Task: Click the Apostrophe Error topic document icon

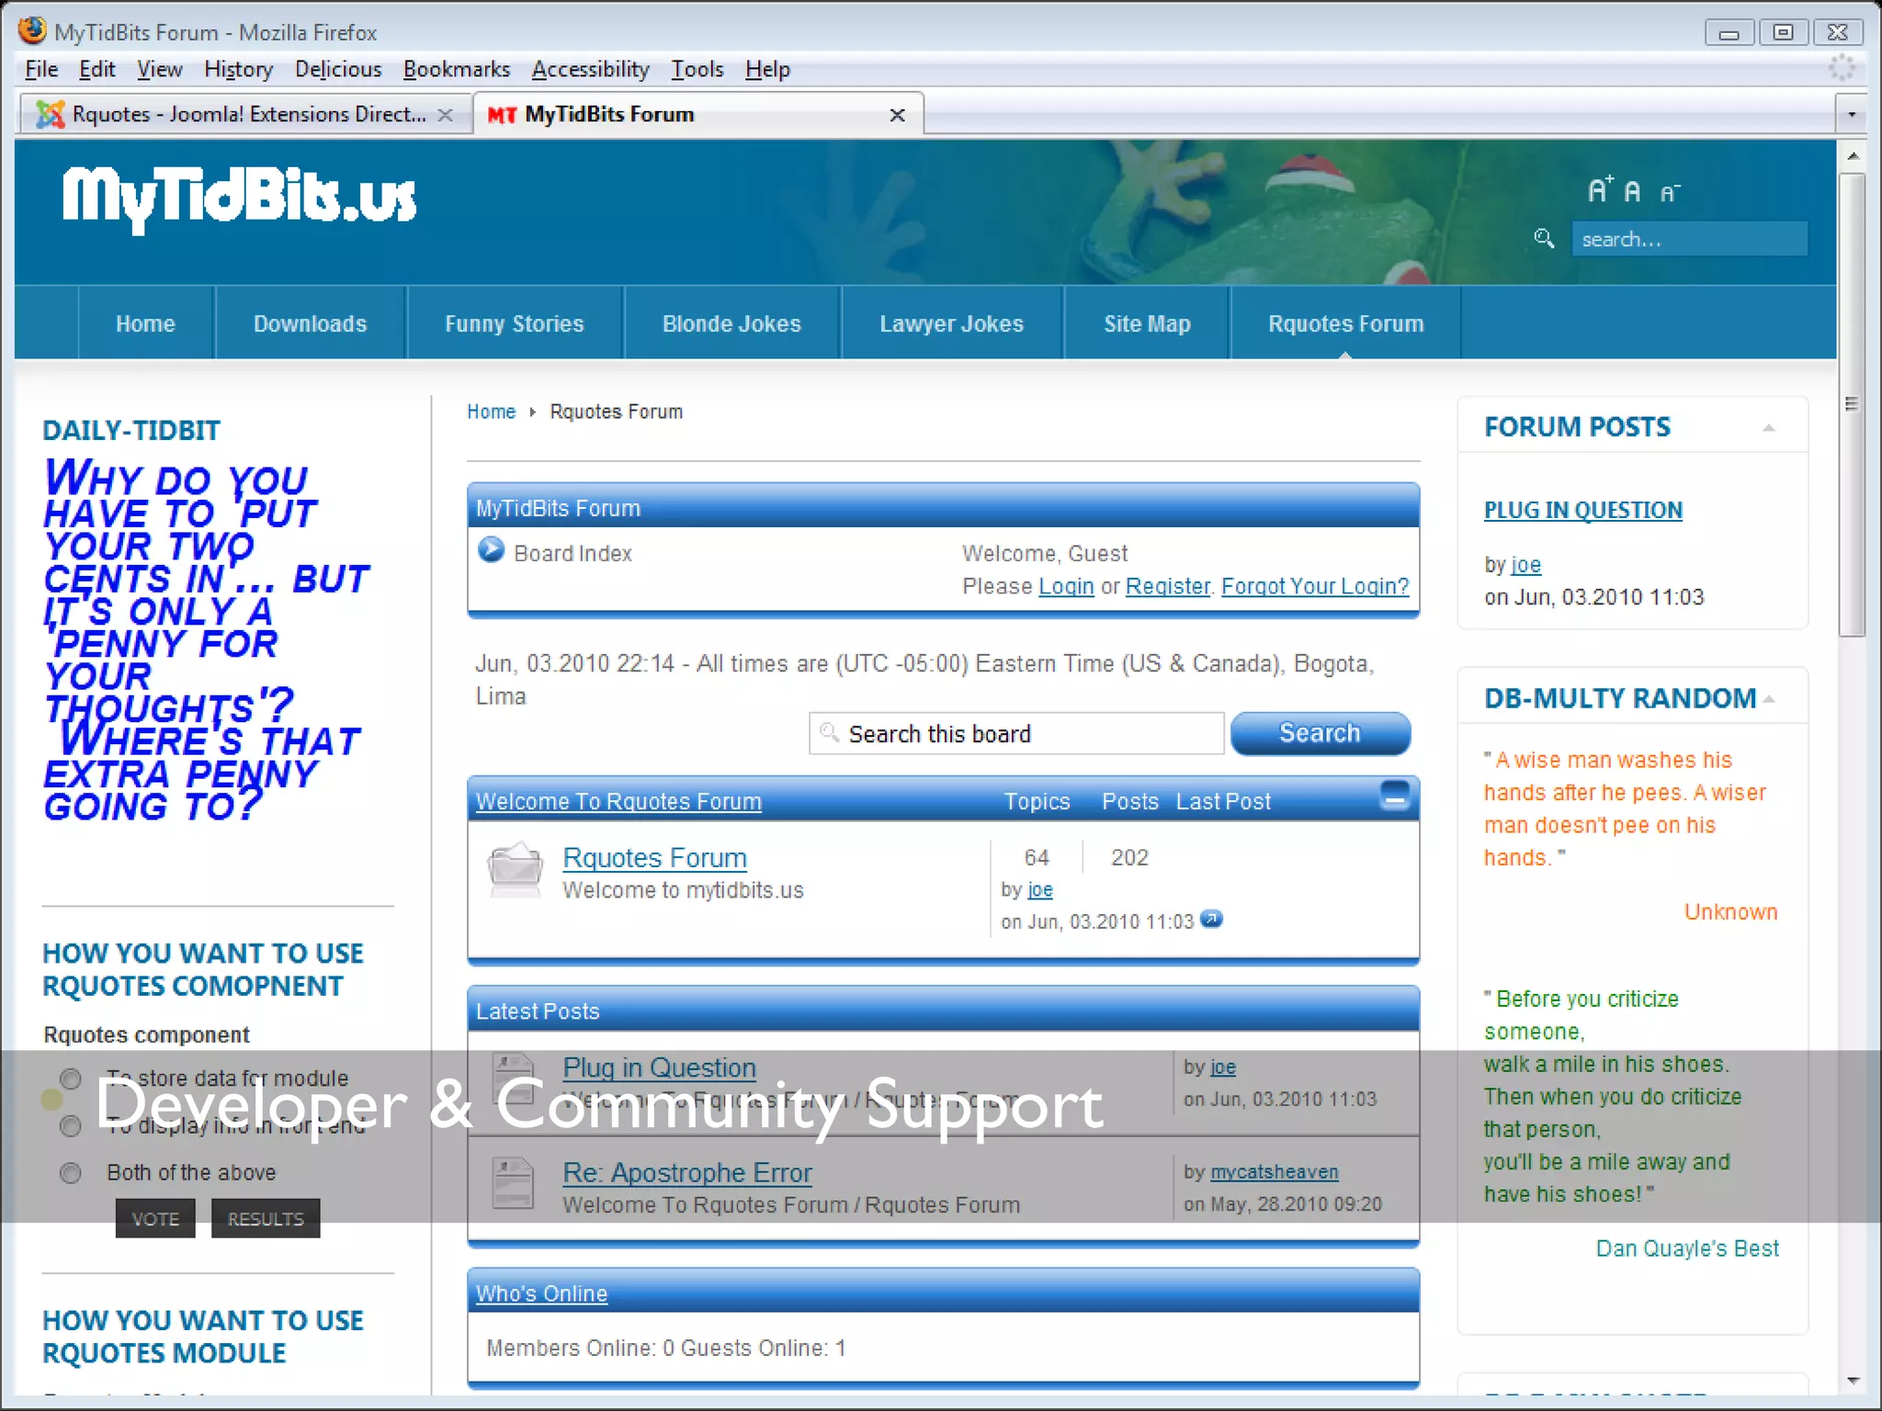Action: coord(513,1182)
